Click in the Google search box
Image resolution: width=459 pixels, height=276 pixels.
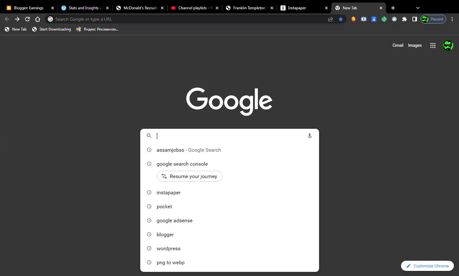pos(229,136)
